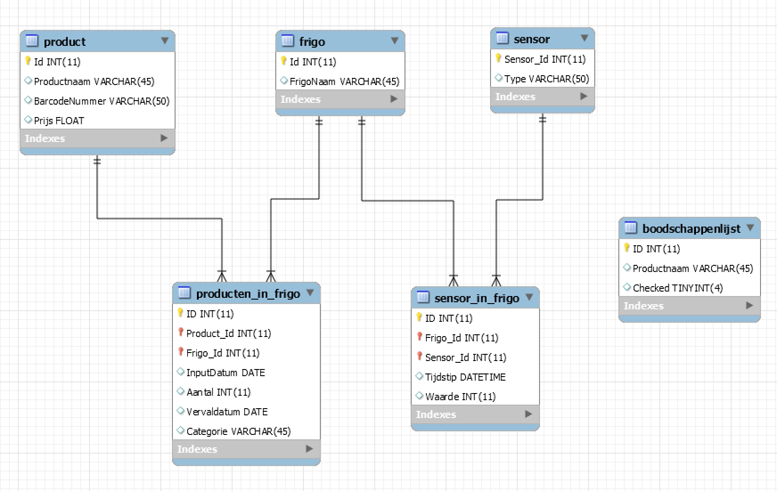Select Waarde INT(11) column
Image resolution: width=777 pixels, height=491 pixels.
475,397
